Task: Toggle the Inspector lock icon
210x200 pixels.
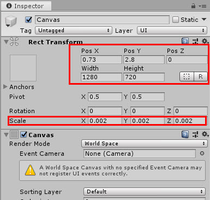Action: pos(193,6)
